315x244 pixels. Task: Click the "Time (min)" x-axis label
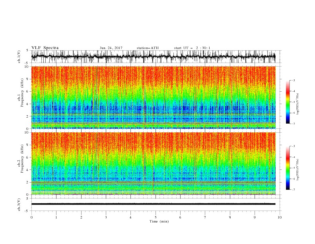click(159, 221)
